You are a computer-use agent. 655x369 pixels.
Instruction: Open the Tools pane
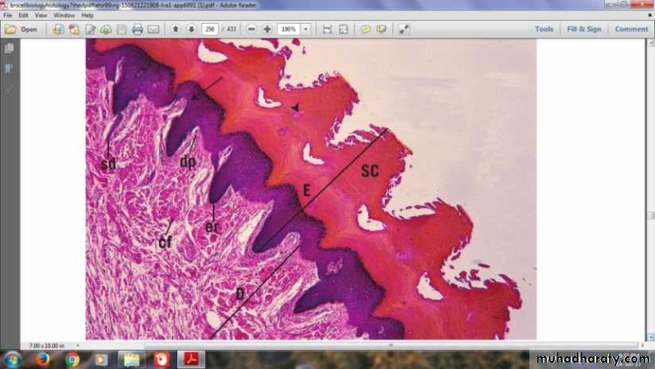point(544,29)
